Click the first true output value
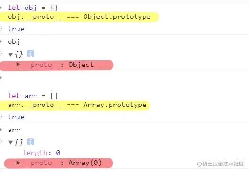This screenshot has width=249, height=172. [16, 29]
